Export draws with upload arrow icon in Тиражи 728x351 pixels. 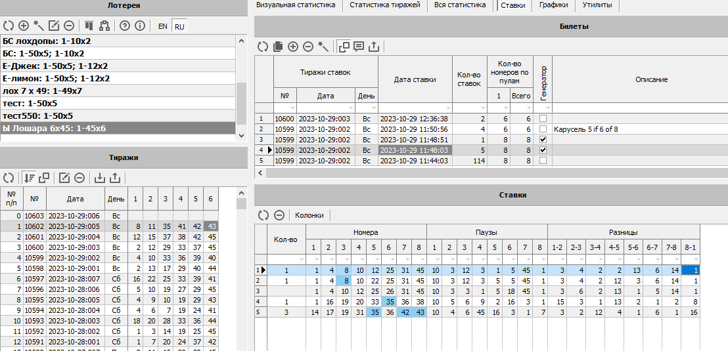(x=115, y=178)
